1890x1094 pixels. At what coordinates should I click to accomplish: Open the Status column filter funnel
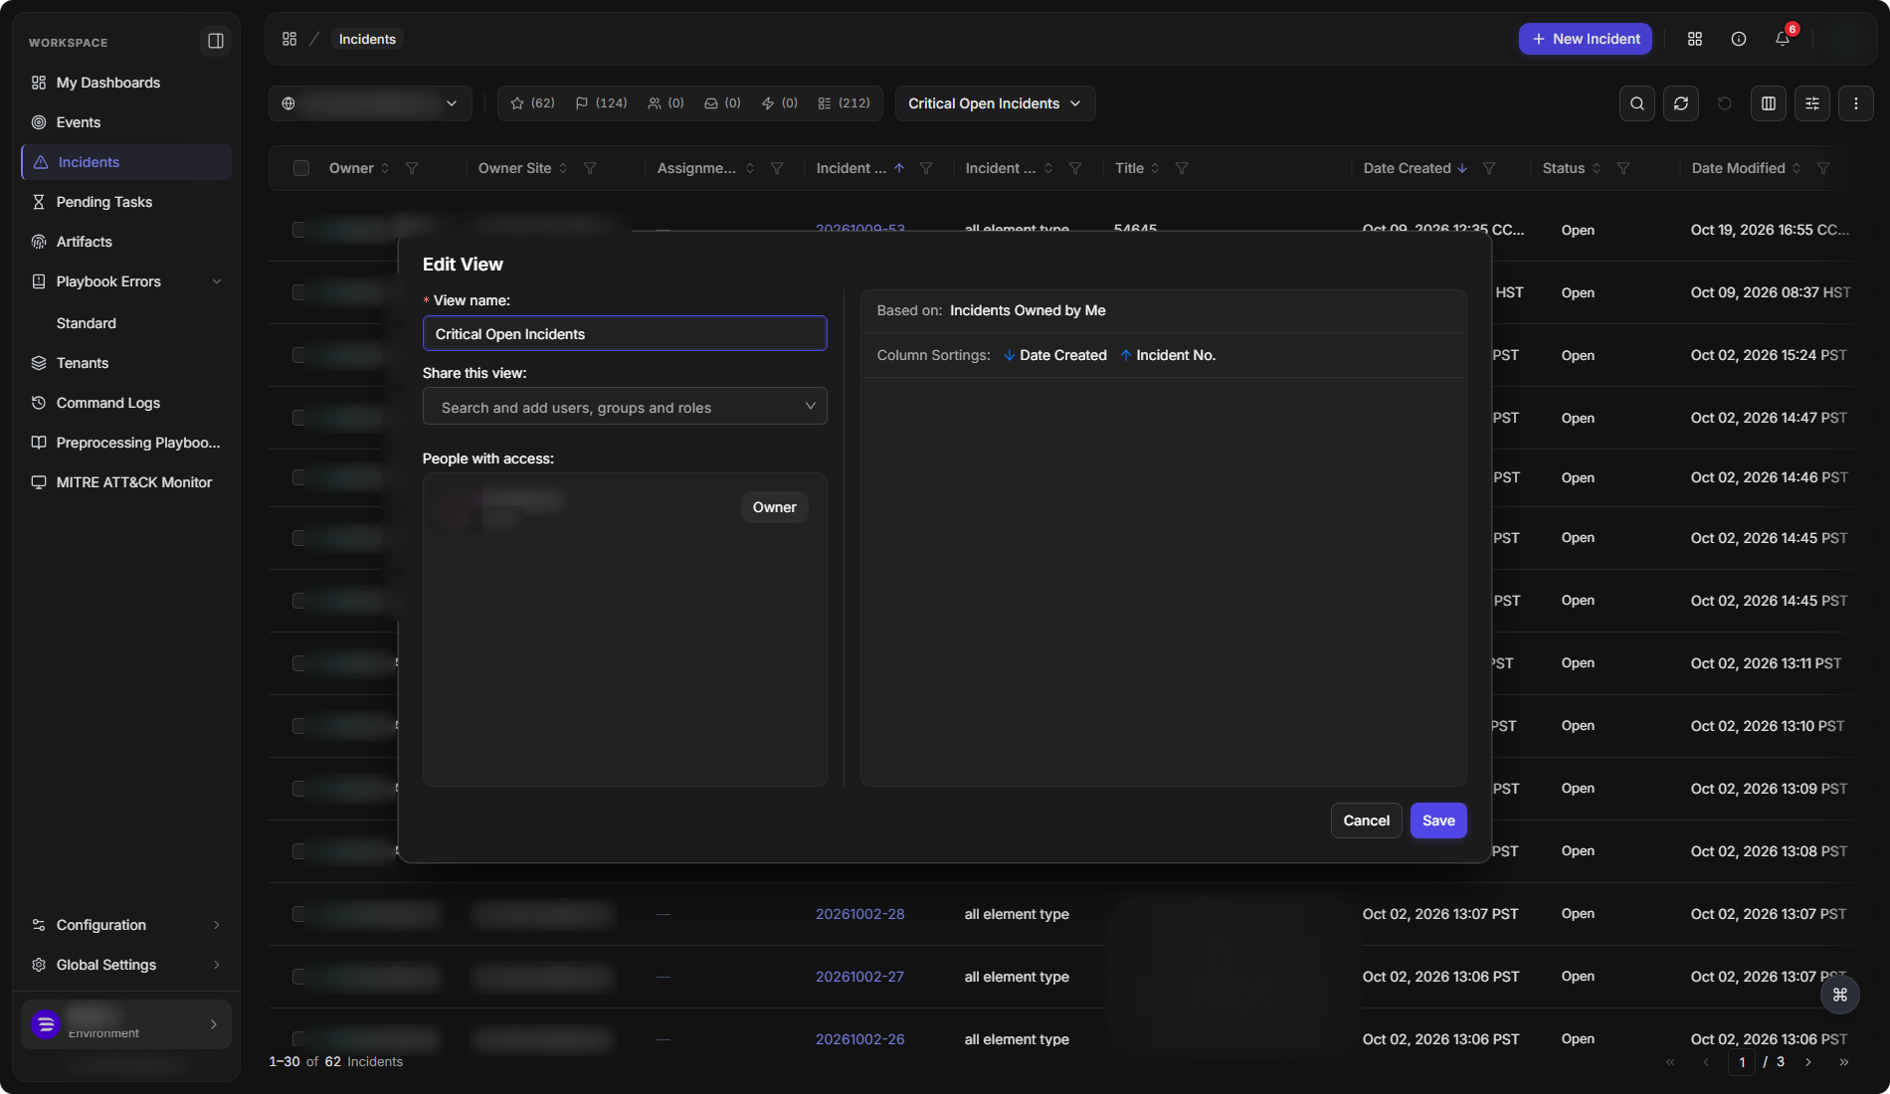[x=1623, y=168]
